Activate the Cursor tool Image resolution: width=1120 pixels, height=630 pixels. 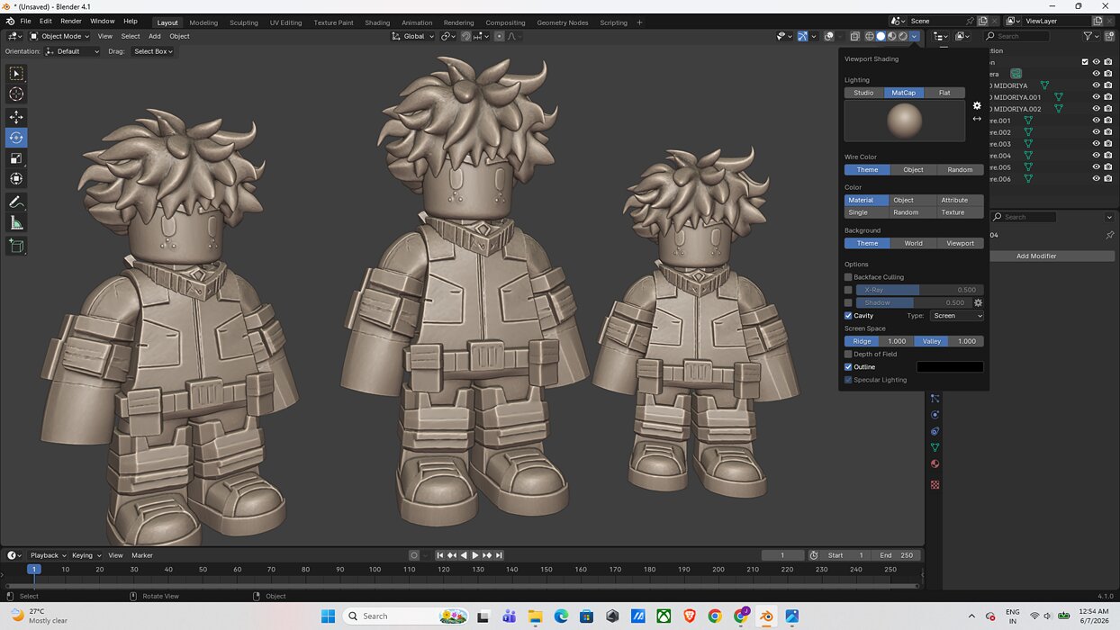(16, 94)
